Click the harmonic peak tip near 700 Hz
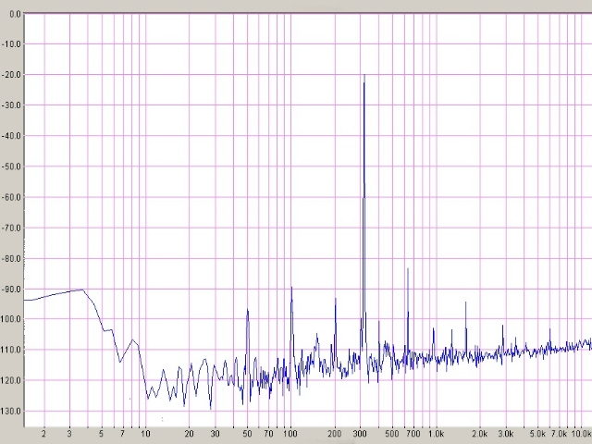Image resolution: width=592 pixels, height=444 pixels. click(408, 269)
